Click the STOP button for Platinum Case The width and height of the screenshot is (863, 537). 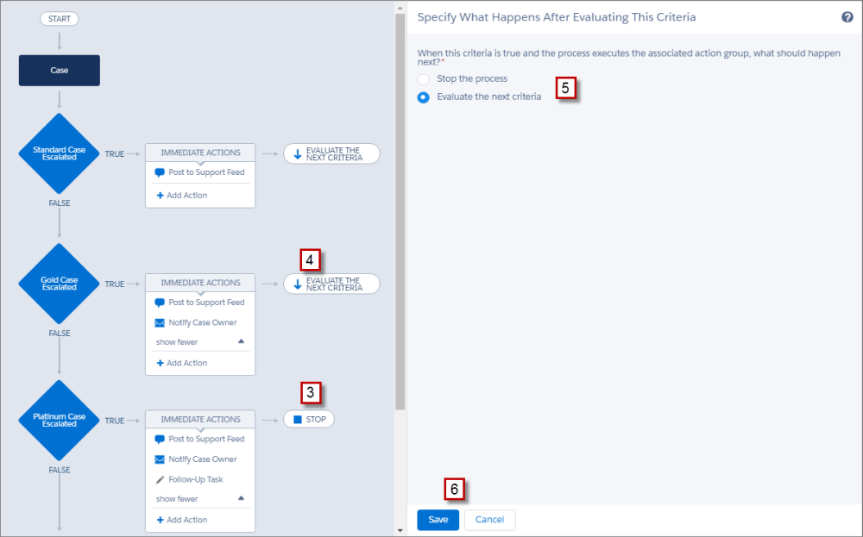coord(309,420)
